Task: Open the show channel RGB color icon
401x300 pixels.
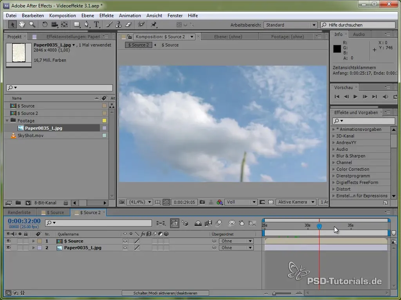Action: [x=219, y=202]
